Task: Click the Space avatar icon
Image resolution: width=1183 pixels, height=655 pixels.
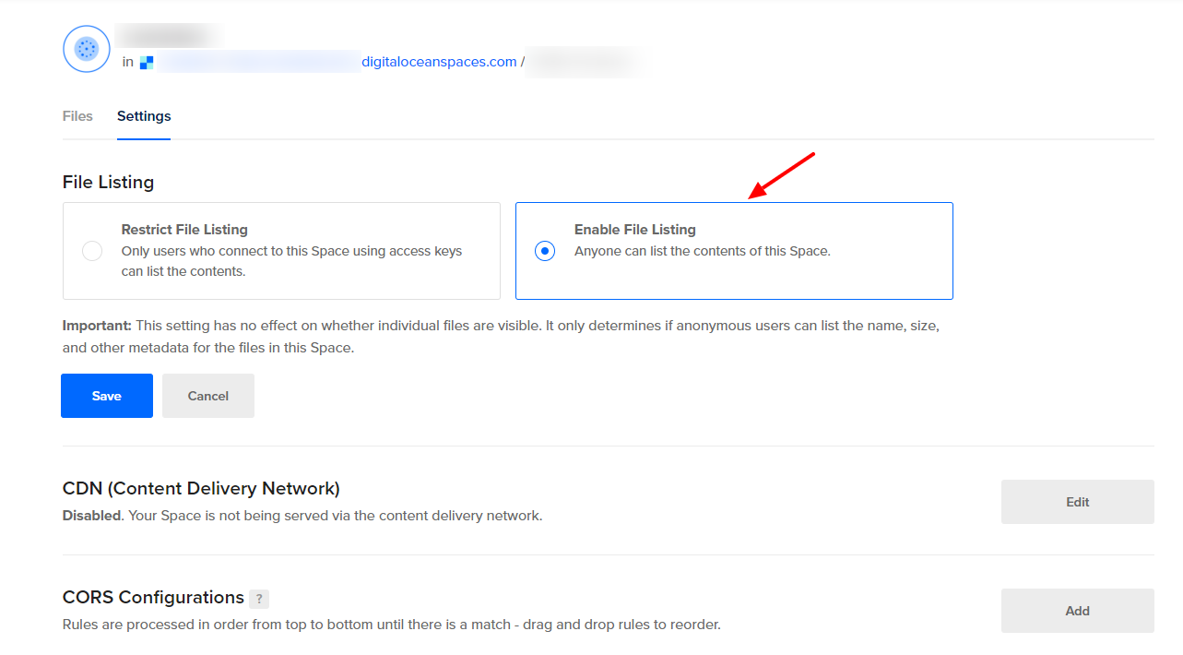Action: (x=87, y=49)
